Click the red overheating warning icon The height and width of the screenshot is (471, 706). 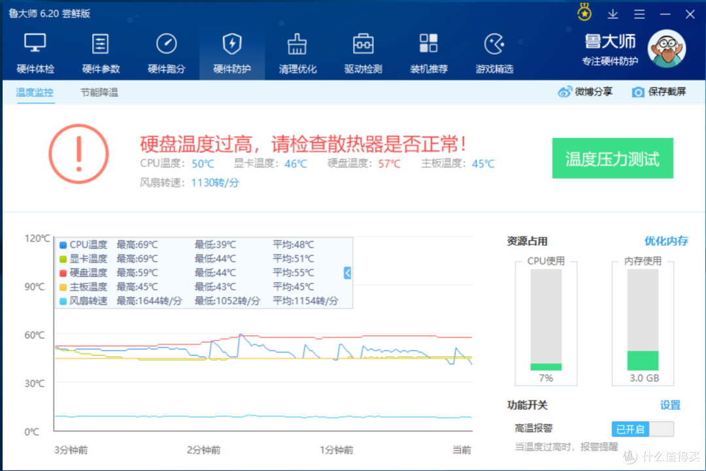(x=79, y=154)
